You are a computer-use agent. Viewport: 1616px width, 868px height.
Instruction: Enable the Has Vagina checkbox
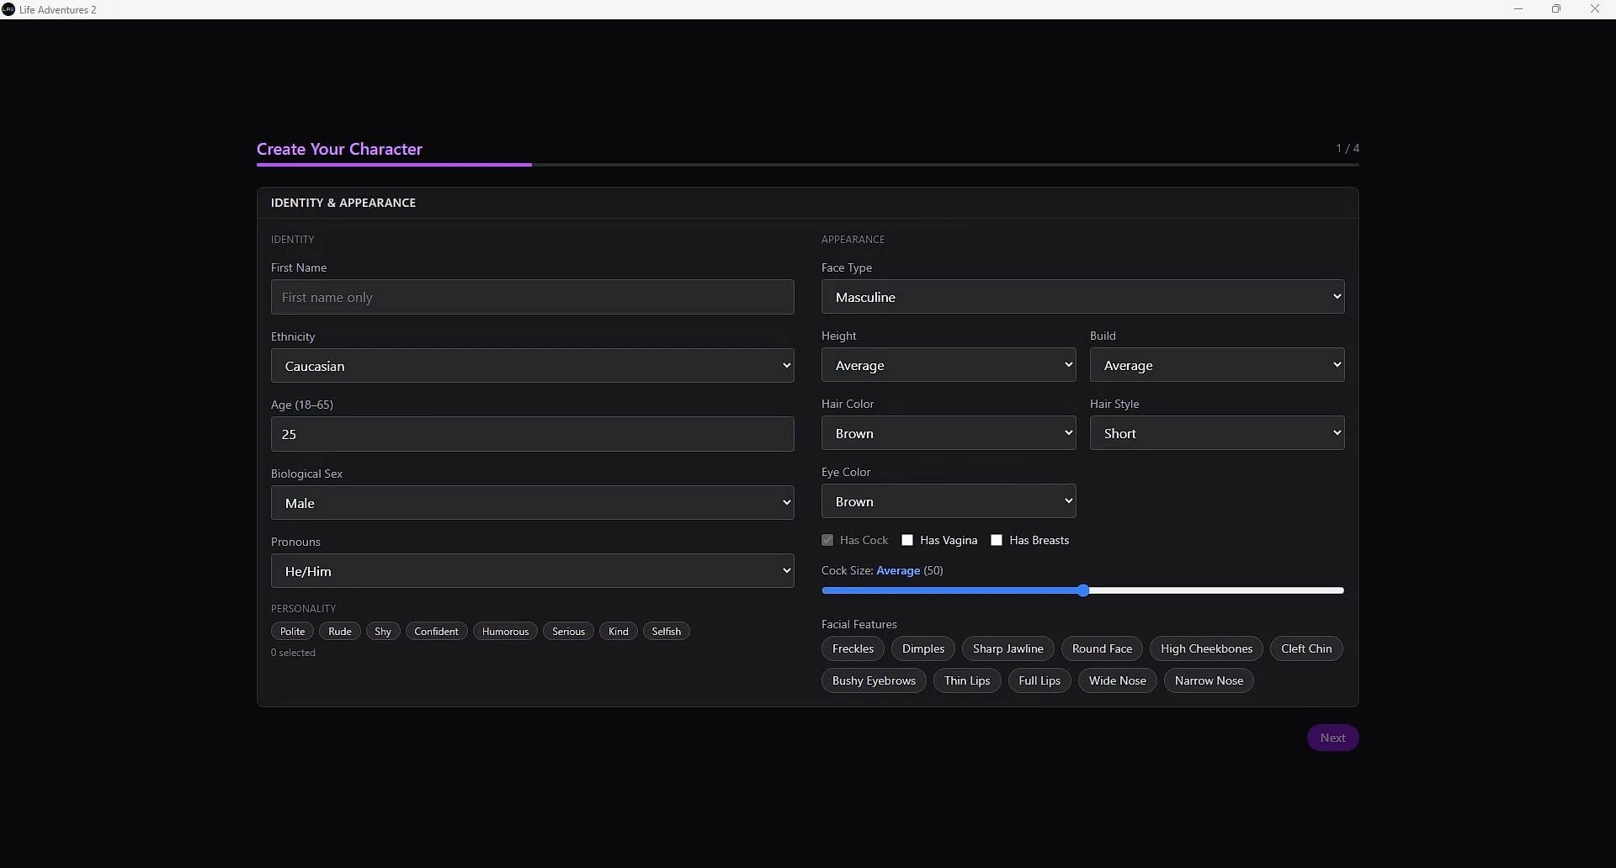click(907, 540)
